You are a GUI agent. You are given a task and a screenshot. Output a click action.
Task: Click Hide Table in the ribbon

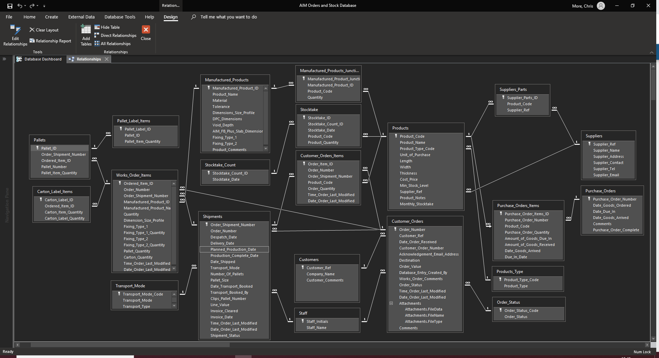[107, 27]
